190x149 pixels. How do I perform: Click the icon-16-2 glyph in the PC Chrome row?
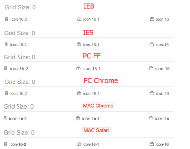[6, 93]
